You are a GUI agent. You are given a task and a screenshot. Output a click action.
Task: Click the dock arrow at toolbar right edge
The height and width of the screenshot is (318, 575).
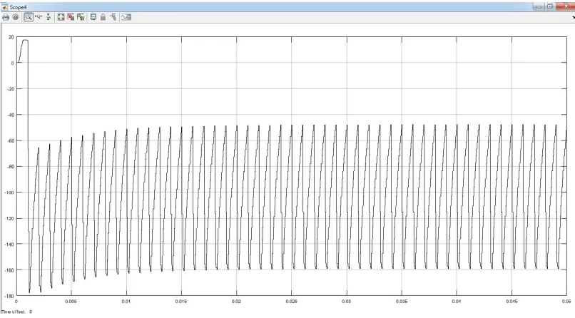[x=573, y=17]
